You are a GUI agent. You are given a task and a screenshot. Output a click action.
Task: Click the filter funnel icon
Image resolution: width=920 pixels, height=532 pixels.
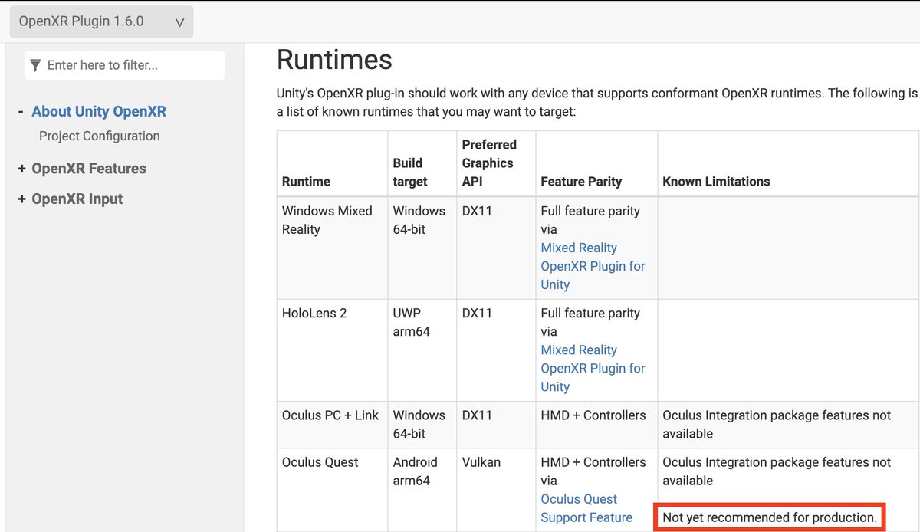(x=35, y=65)
